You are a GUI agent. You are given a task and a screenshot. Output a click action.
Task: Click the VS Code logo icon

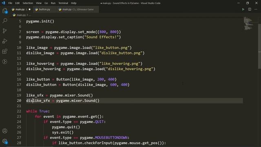click(x=3, y=3)
